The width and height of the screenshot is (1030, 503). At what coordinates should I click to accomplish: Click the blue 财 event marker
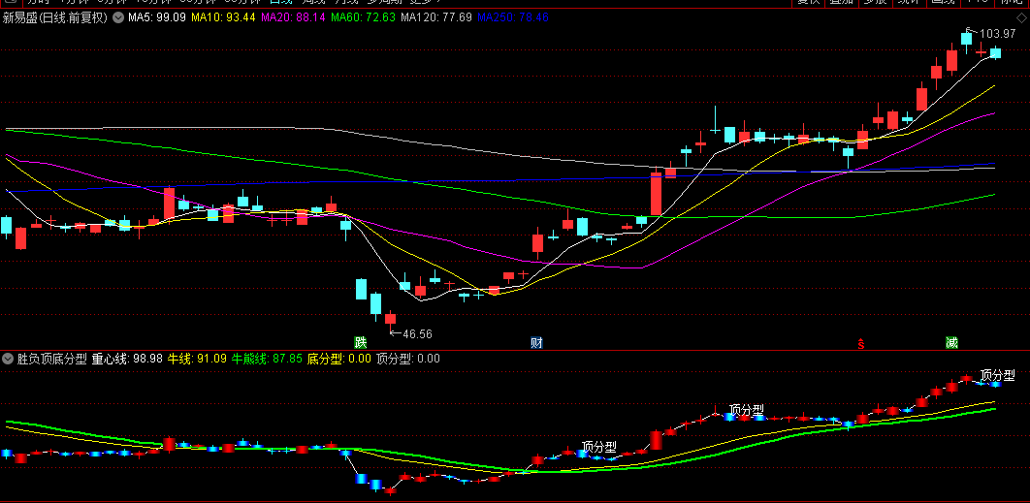pos(536,342)
